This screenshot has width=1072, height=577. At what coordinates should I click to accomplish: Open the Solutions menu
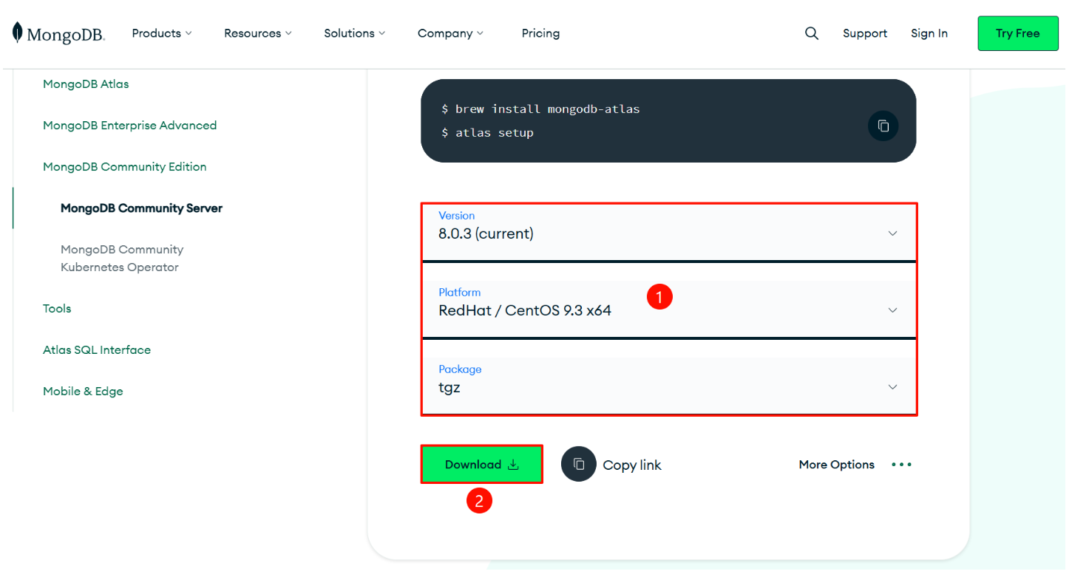(355, 33)
